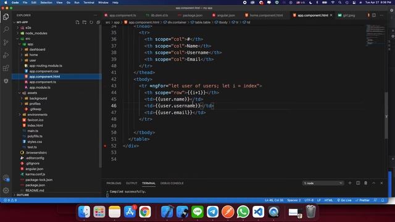The width and height of the screenshot is (395, 222).
Task: Close the terminal panel
Action: pos(381,183)
